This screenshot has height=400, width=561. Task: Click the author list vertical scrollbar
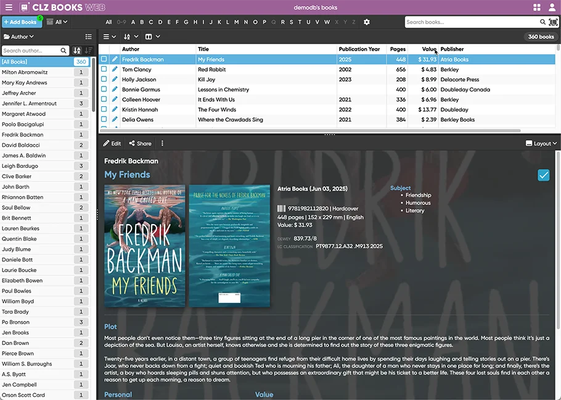click(93, 85)
